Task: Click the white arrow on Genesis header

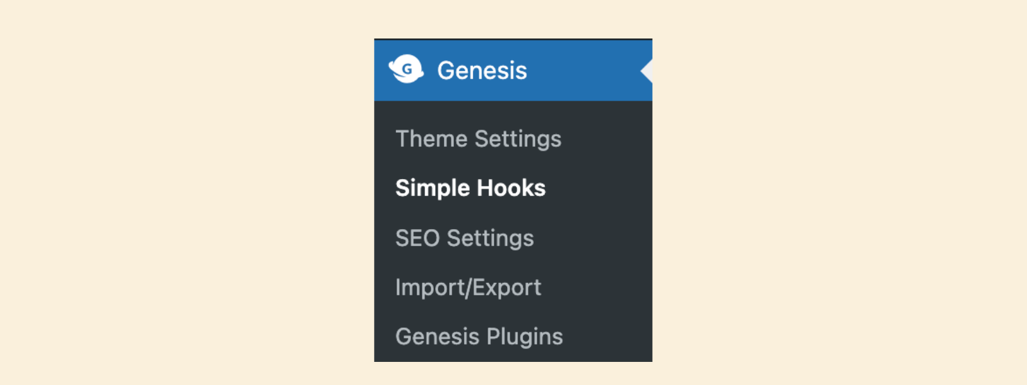Action: click(x=647, y=71)
